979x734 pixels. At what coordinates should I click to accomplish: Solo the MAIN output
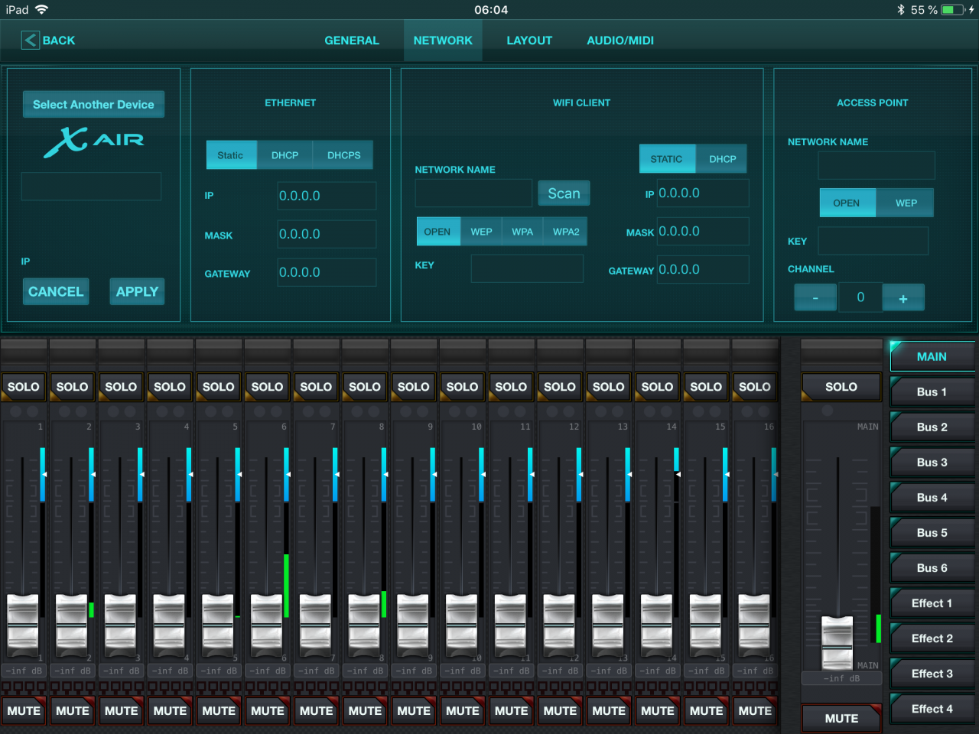841,387
